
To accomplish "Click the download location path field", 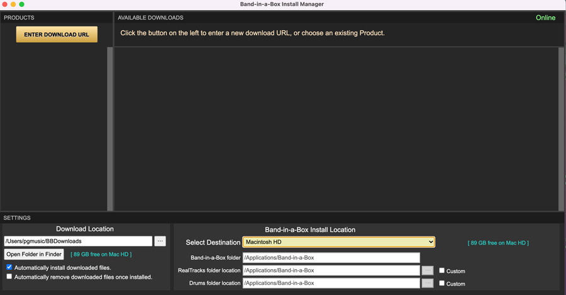I will click(79, 241).
